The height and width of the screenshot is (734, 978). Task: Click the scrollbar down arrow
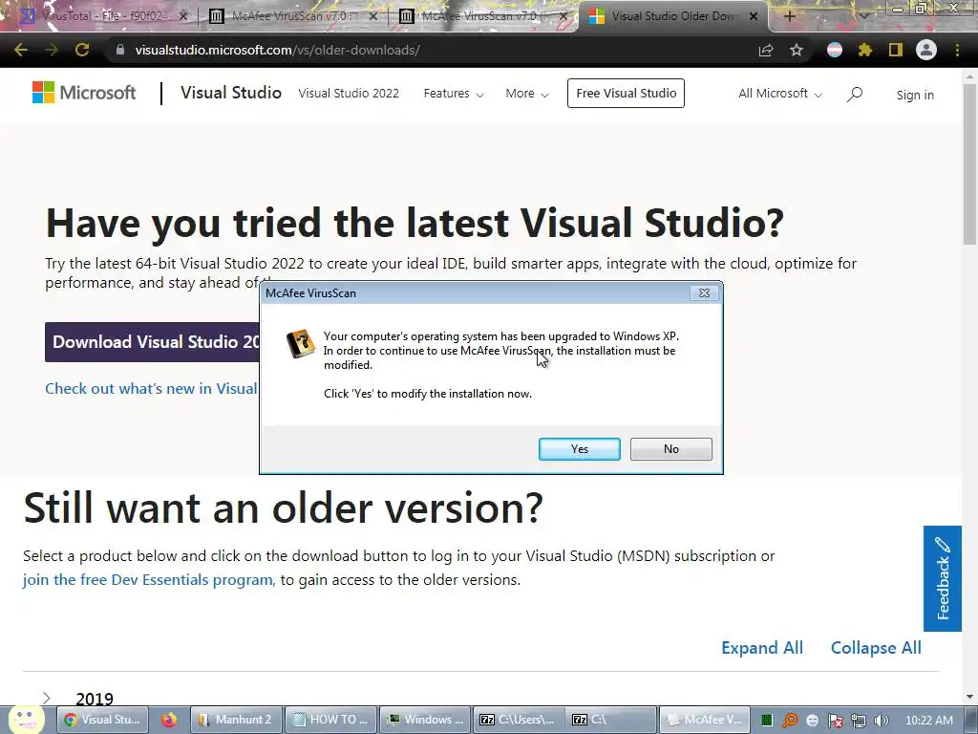coord(970,697)
